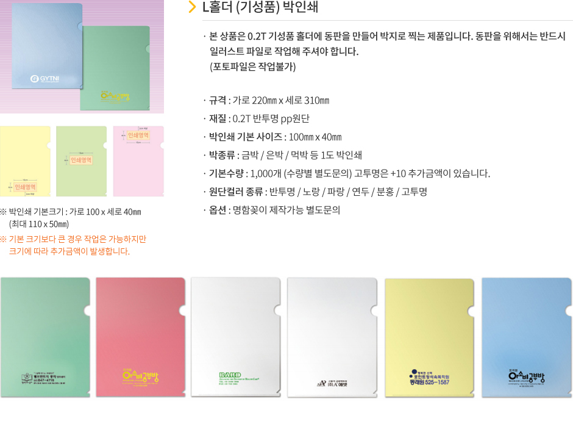View the yellow holder with 525-1587 print
The width and height of the screenshot is (573, 435).
click(x=429, y=337)
